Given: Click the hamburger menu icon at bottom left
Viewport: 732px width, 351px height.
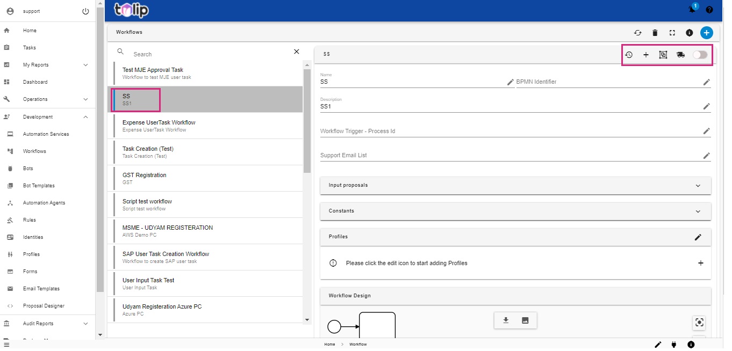Looking at the screenshot, I should pos(6,345).
